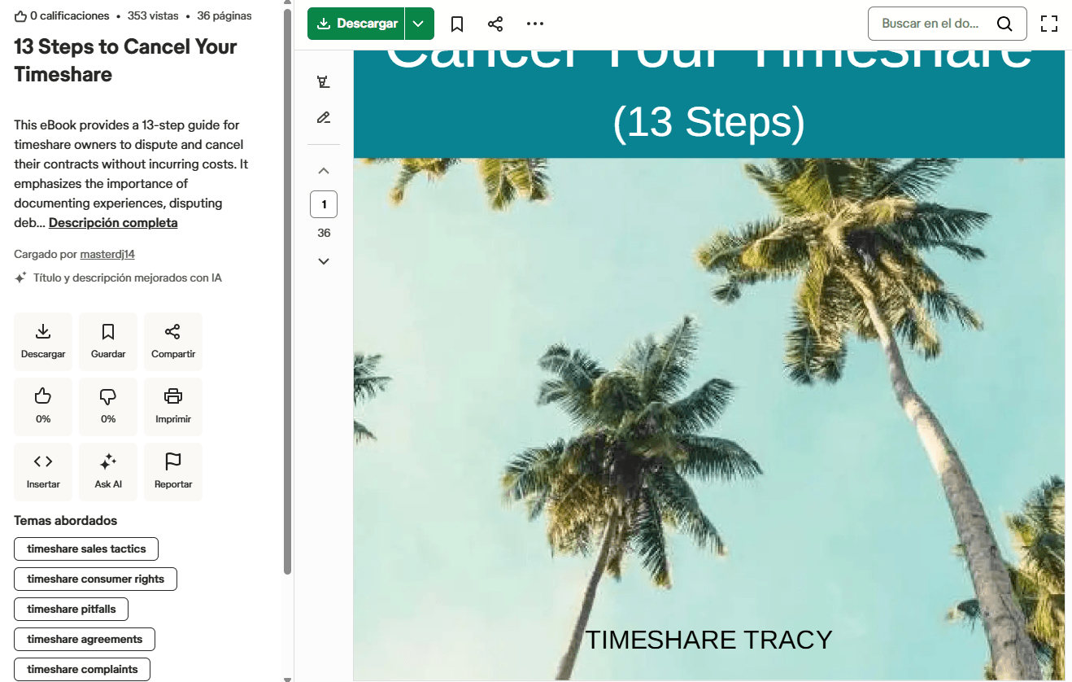Click the share icon in top toolbar
Viewport: 1072px width, 682px height.
tap(495, 24)
